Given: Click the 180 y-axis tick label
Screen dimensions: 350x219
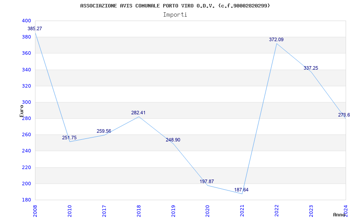Looking at the screenshot, I should (x=26, y=200).
